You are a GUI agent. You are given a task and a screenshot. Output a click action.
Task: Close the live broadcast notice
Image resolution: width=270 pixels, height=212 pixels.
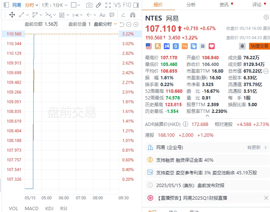[x=266, y=198]
